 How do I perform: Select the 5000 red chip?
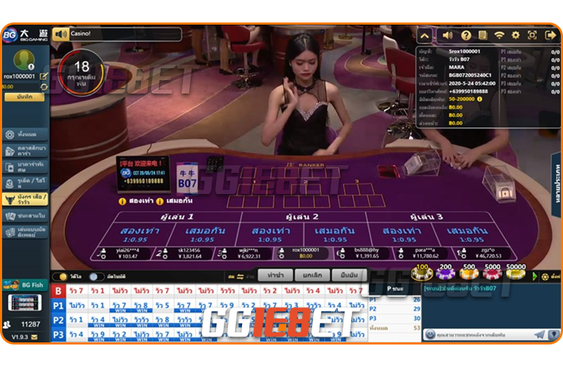492,272
